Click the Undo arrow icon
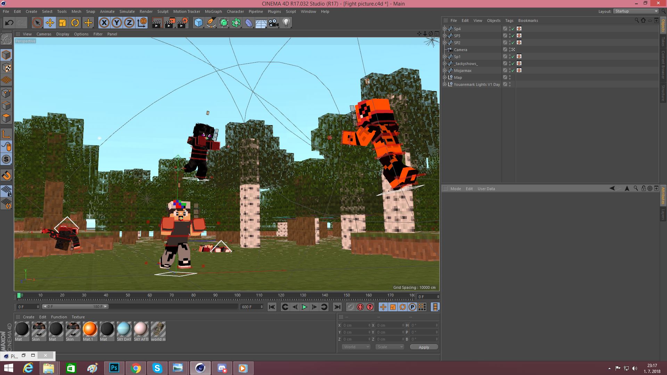The height and width of the screenshot is (375, 667). 9,23
